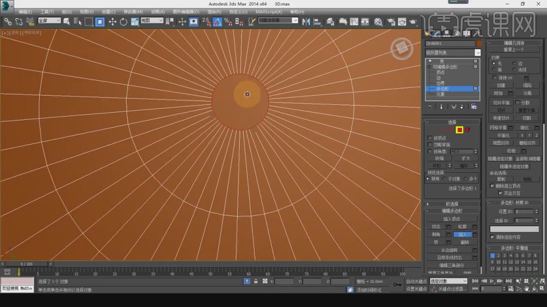Open the 修改器(M) menu
The image size is (547, 307).
[x=133, y=12]
